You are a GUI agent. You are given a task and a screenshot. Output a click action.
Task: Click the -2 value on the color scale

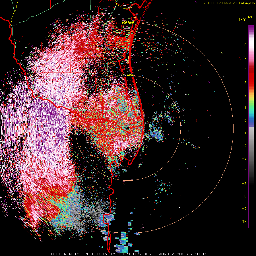click(x=244, y=146)
